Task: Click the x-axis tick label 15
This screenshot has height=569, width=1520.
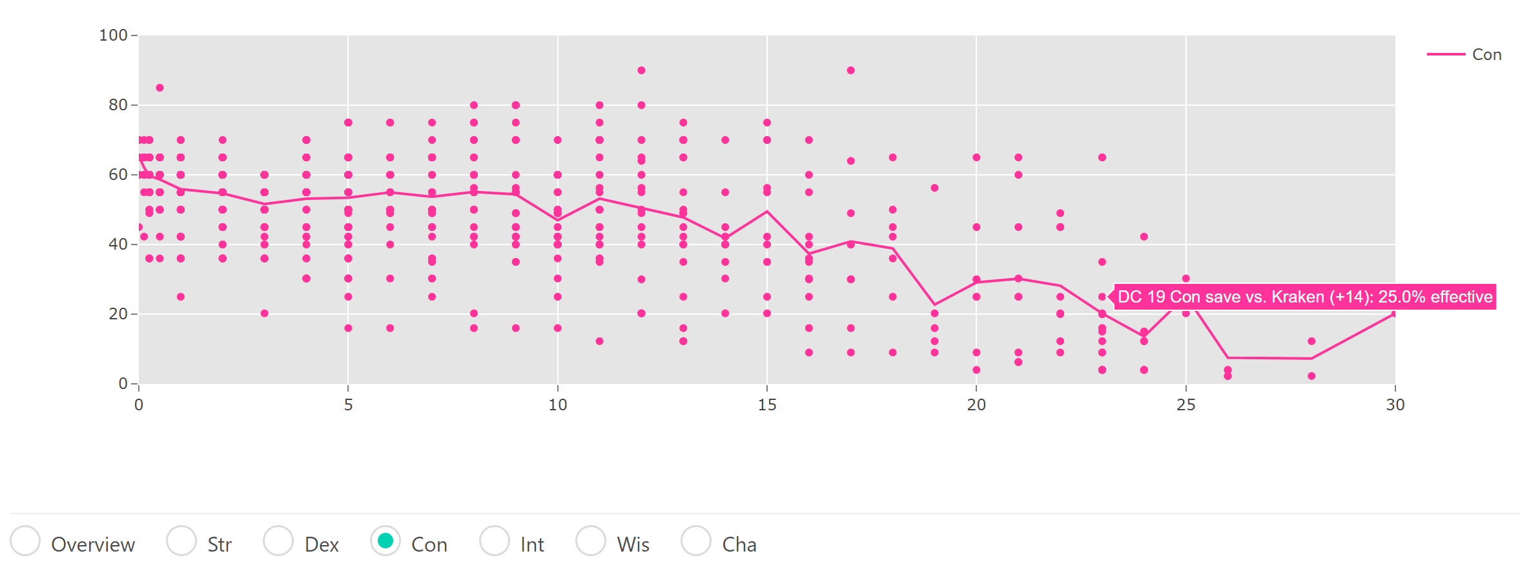Action: (x=767, y=405)
